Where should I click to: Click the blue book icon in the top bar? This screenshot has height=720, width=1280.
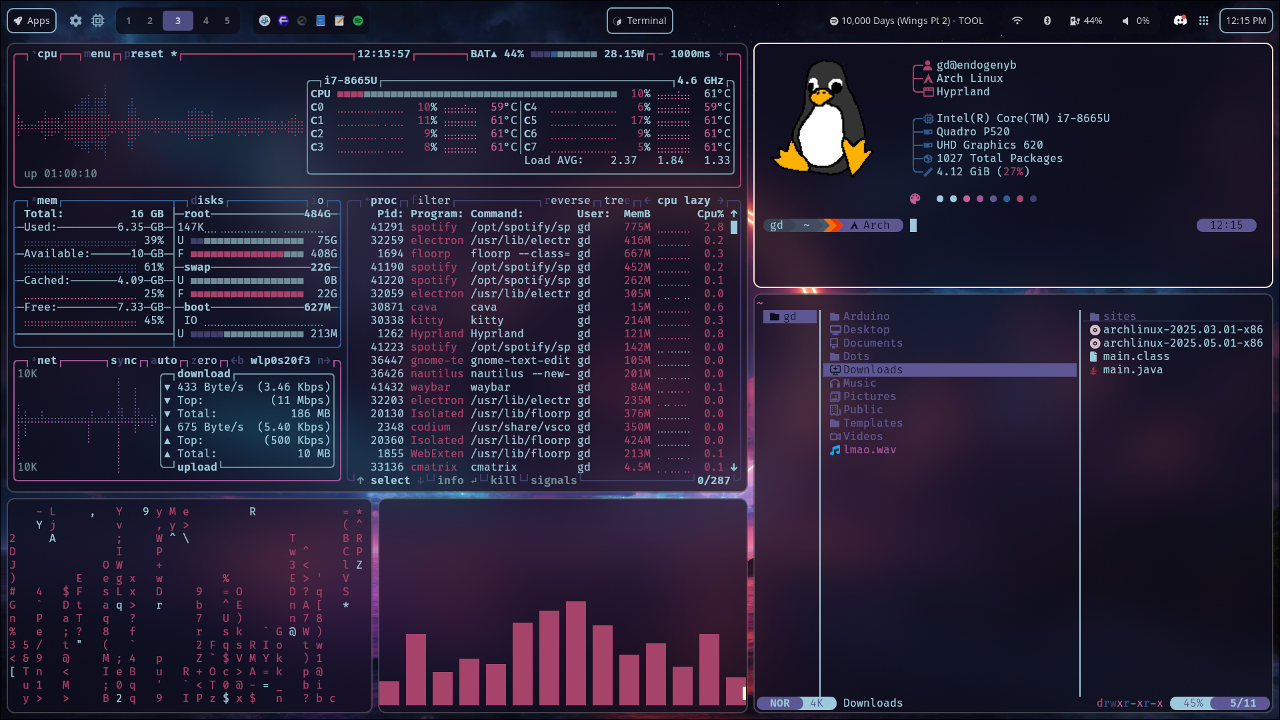[321, 21]
